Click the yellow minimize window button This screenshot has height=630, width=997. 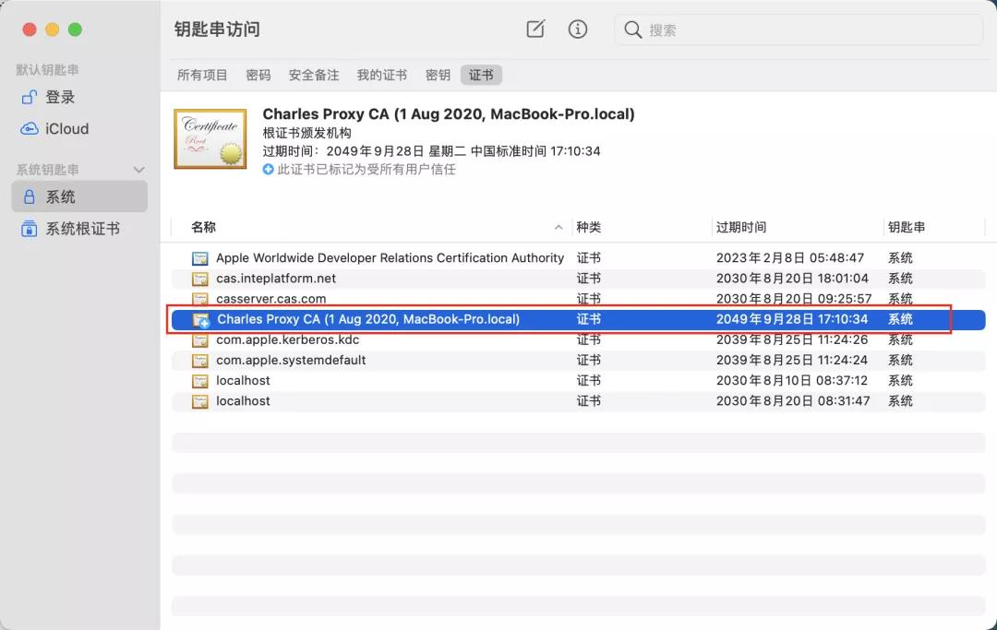52,30
